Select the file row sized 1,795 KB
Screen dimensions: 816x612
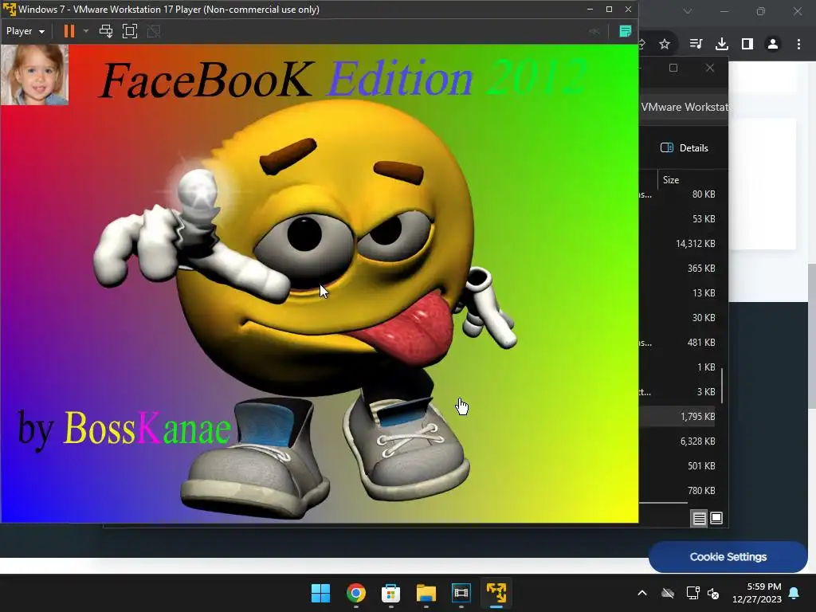pyautogui.click(x=677, y=416)
